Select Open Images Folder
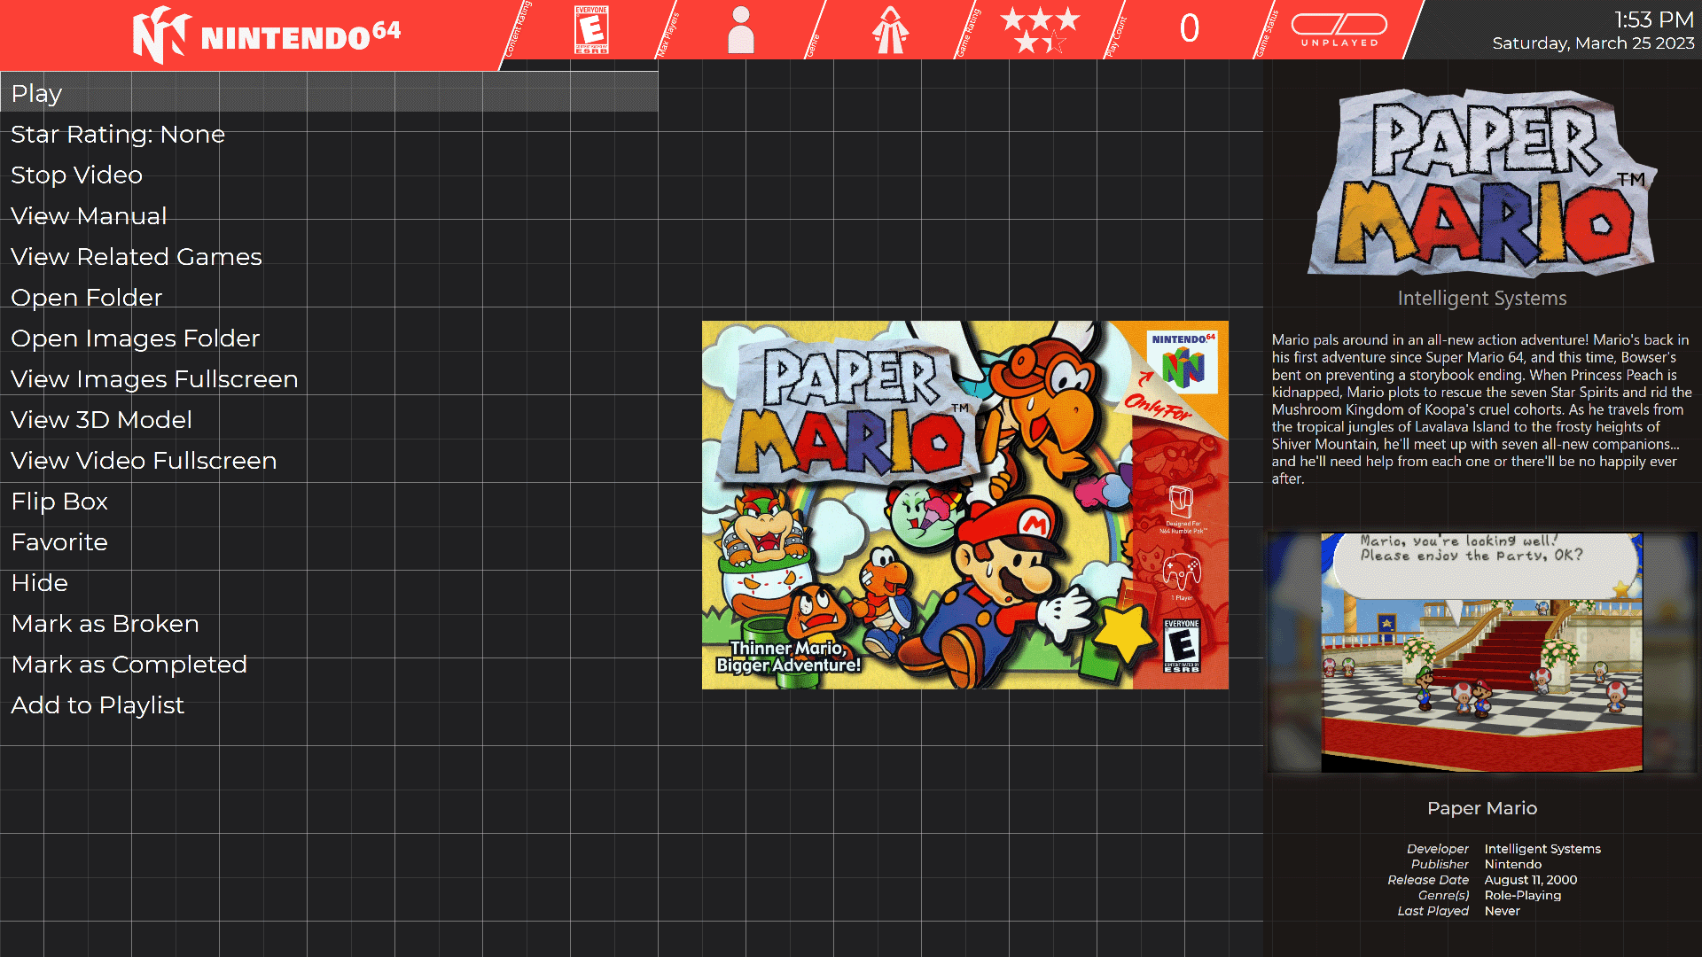Image resolution: width=1702 pixels, height=957 pixels. [329, 338]
